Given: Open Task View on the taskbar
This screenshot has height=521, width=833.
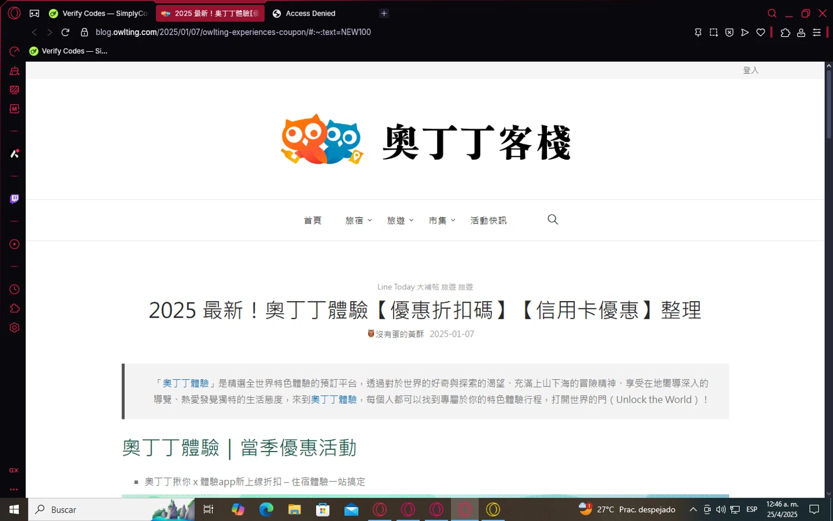Looking at the screenshot, I should tap(209, 509).
